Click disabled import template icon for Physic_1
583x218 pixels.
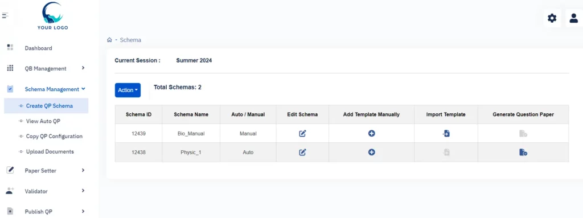446,152
